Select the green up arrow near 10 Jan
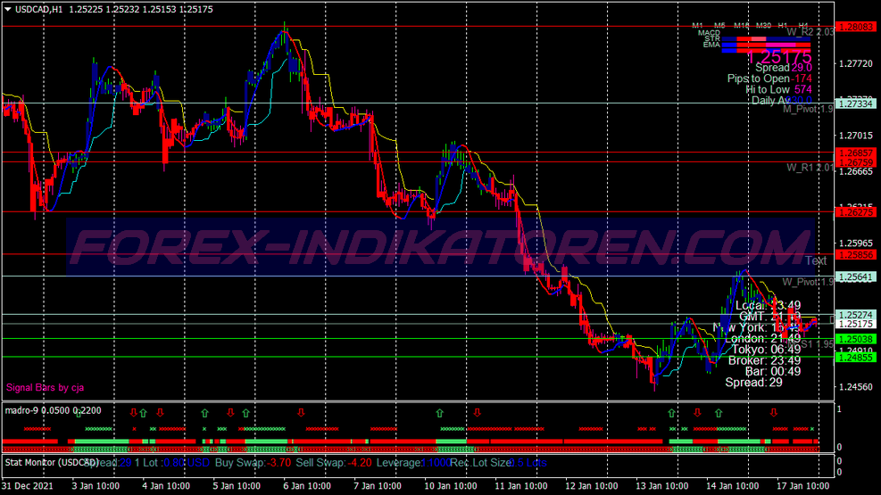881x495 pixels. (439, 413)
